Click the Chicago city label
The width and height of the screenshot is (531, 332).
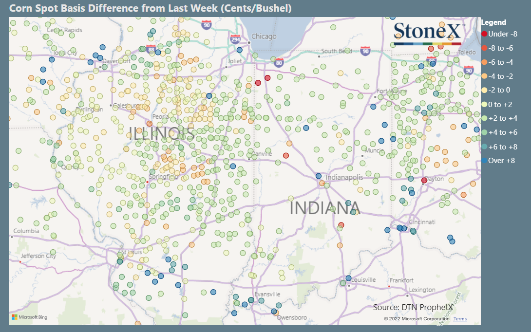(x=264, y=36)
